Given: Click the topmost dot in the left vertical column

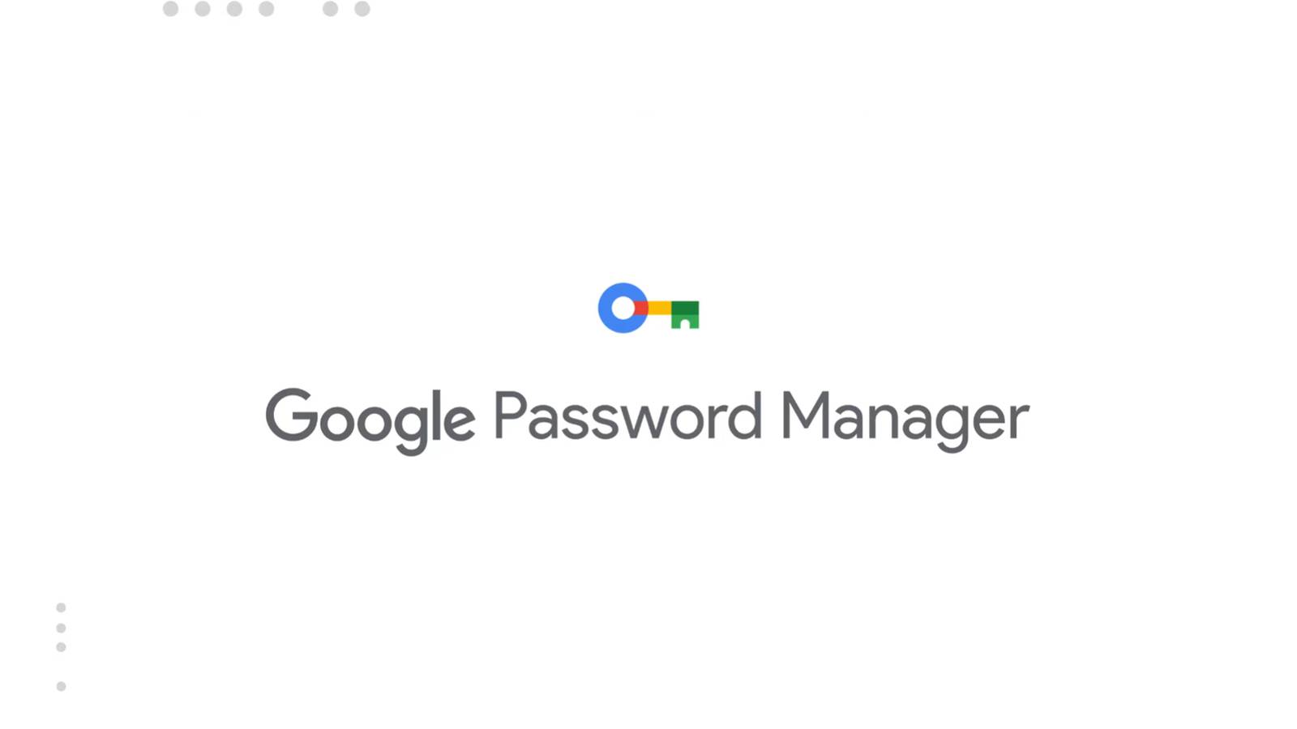Looking at the screenshot, I should (61, 607).
